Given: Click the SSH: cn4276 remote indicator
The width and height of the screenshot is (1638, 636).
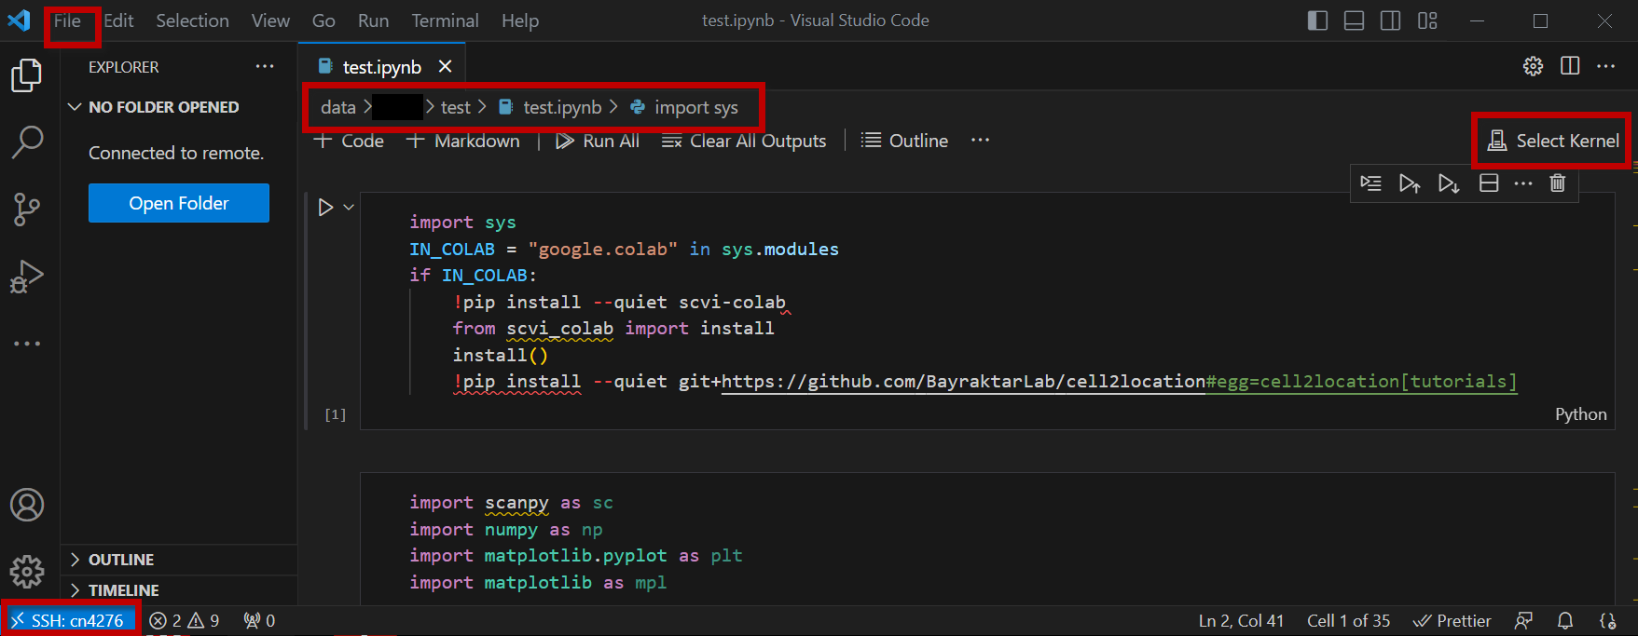Looking at the screenshot, I should (69, 620).
